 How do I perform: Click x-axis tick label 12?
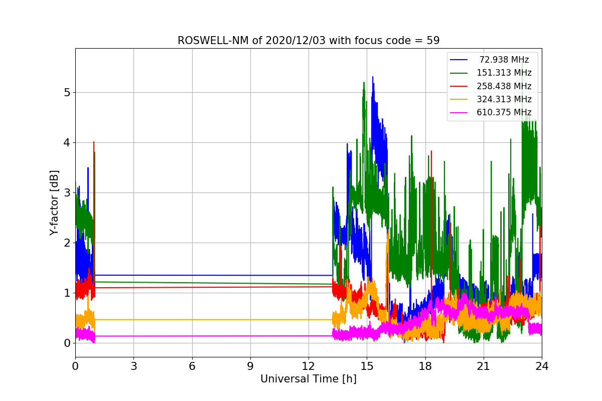tap(309, 366)
